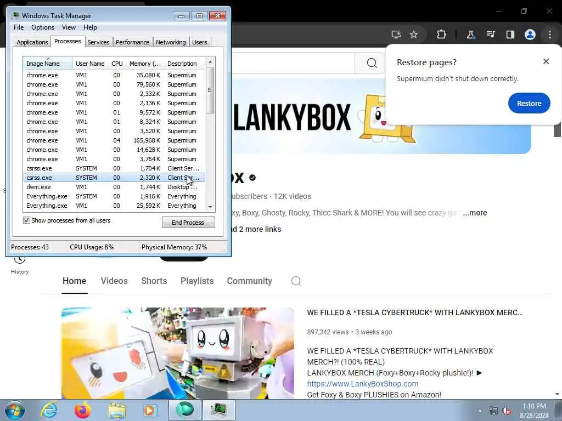Image resolution: width=562 pixels, height=421 pixels.
Task: Switch to the Users tab
Action: pos(200,42)
